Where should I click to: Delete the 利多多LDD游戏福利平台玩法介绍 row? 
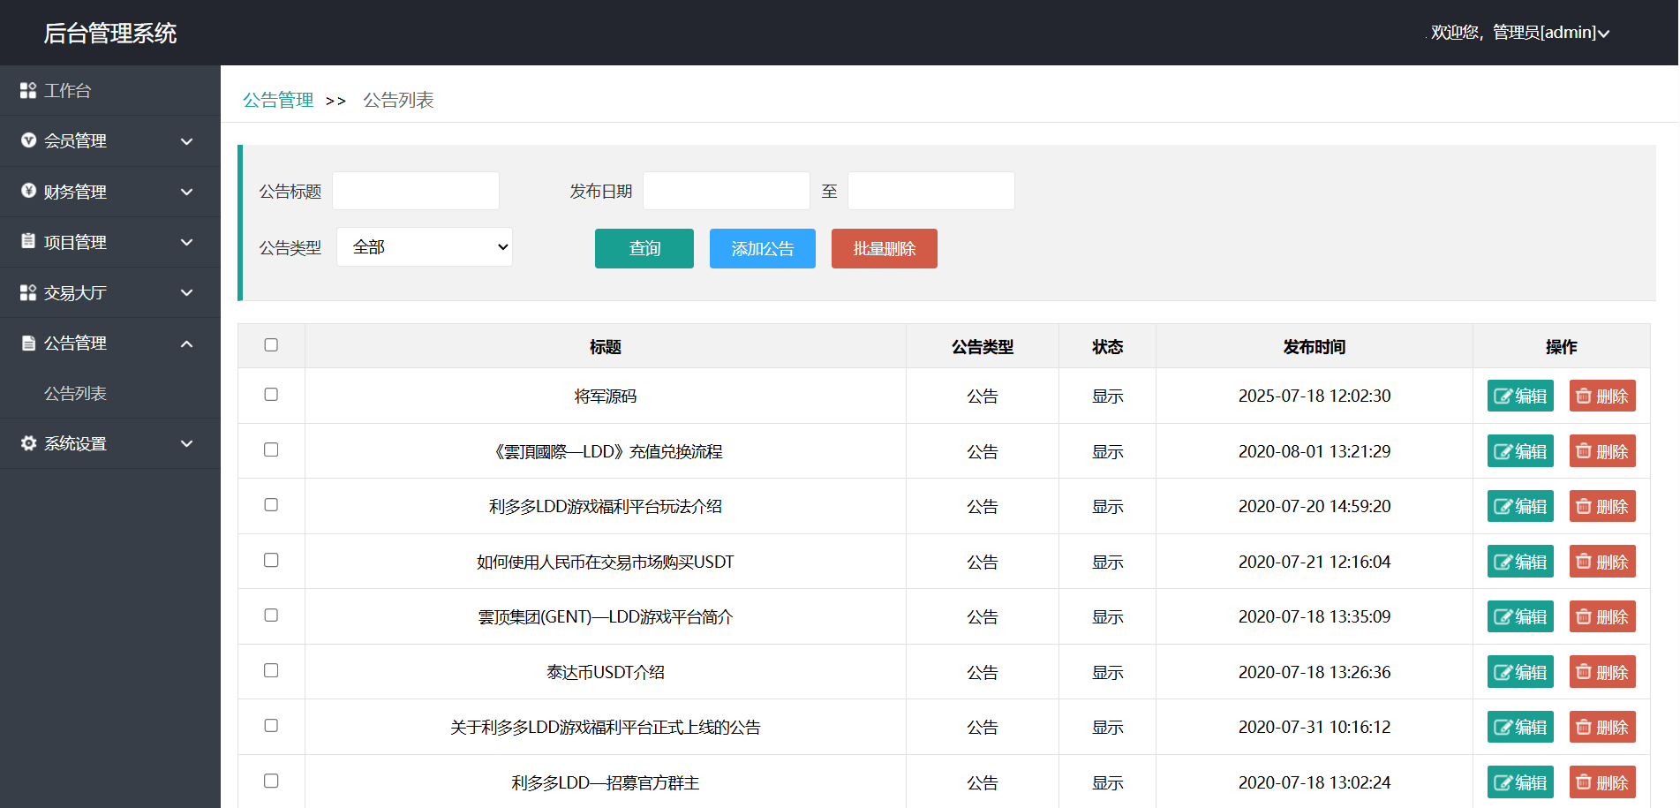coord(1602,506)
